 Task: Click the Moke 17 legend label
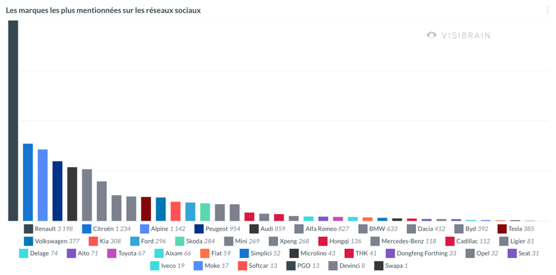point(217,265)
